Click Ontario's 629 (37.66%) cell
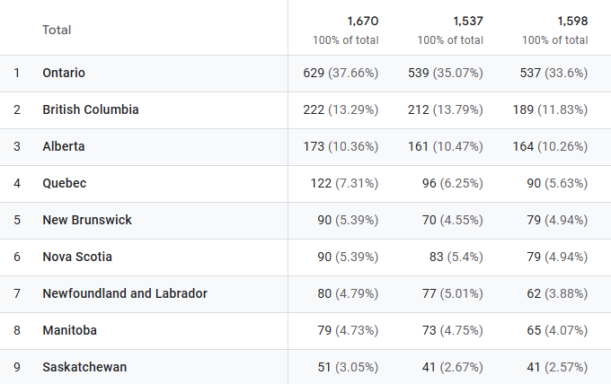This screenshot has height=384, width=611. 341,73
